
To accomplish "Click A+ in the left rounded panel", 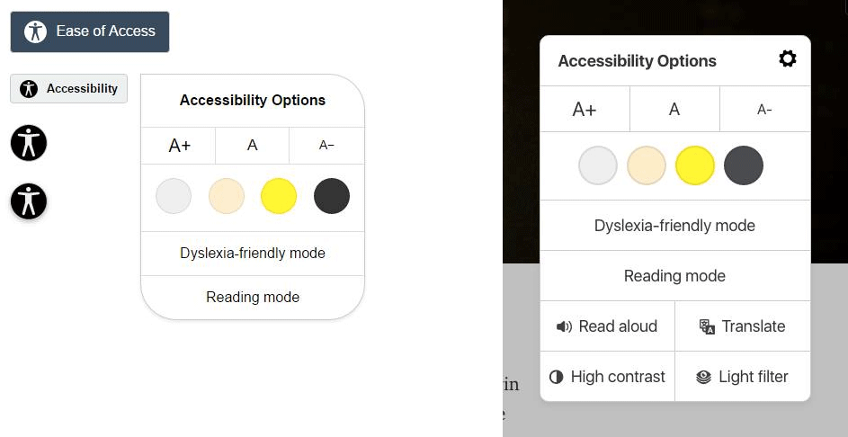I will 178,146.
